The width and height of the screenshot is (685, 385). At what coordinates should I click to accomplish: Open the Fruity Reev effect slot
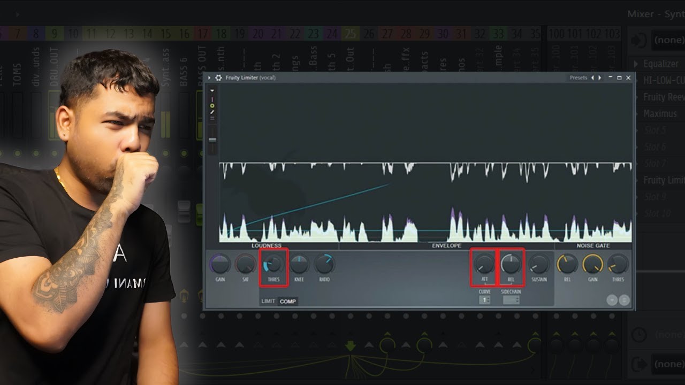[664, 97]
